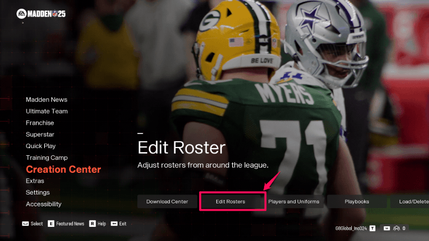Click 'Adjust rosters from around the league.' text
429x241 pixels.
click(203, 165)
